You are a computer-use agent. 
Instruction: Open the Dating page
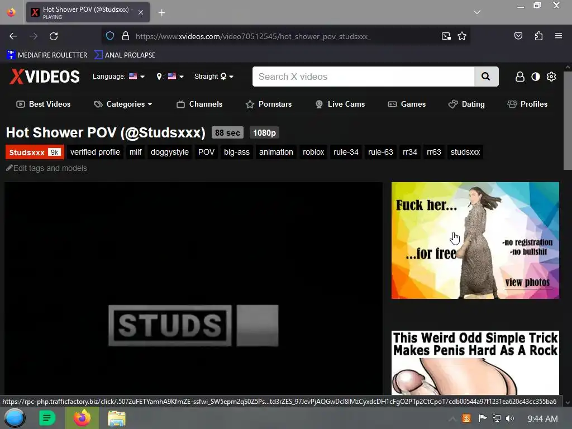point(466,104)
